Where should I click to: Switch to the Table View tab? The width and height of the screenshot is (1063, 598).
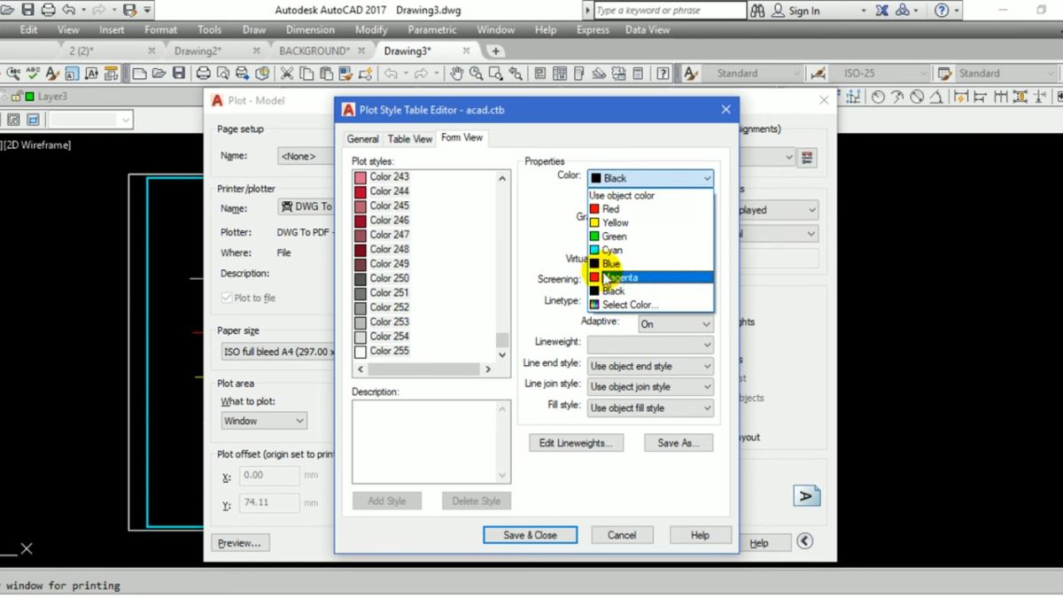(x=410, y=139)
